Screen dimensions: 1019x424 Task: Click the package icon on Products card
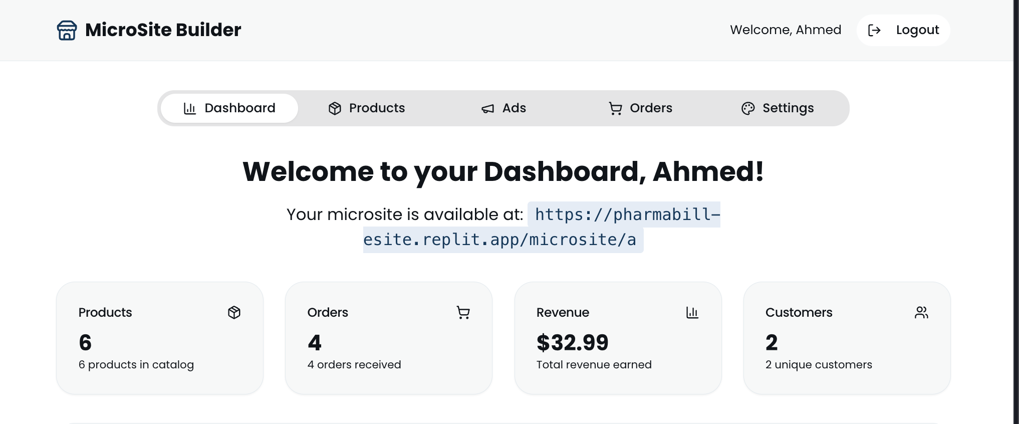pyautogui.click(x=234, y=312)
